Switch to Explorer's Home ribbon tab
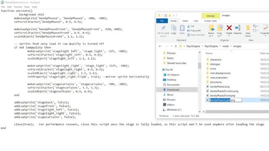Image resolution: width=269 pixels, height=151 pixels. point(174,21)
